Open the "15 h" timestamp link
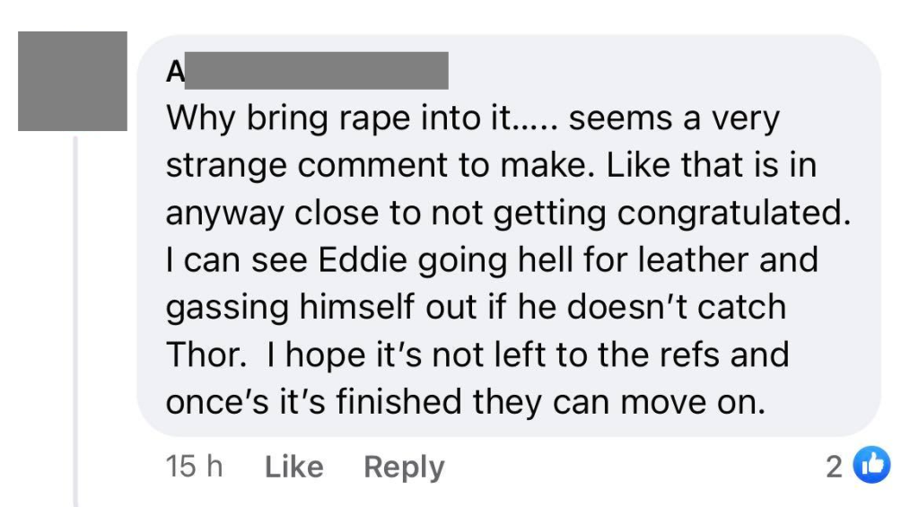Image resolution: width=919 pixels, height=507 pixels. 194,467
